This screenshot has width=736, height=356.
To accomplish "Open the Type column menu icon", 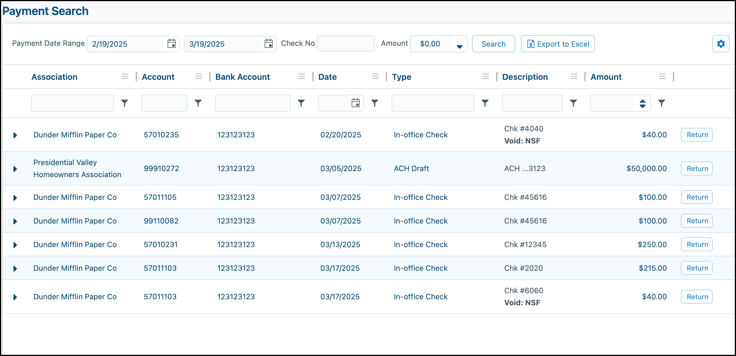I will 486,77.
